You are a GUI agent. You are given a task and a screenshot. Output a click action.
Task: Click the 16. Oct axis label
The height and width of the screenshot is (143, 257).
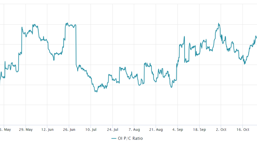point(243,130)
